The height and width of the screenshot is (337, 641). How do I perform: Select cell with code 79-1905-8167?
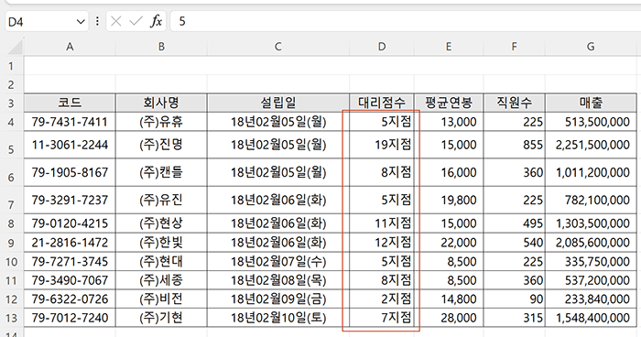click(x=70, y=172)
